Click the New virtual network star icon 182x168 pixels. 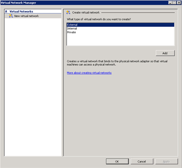coord(11,16)
